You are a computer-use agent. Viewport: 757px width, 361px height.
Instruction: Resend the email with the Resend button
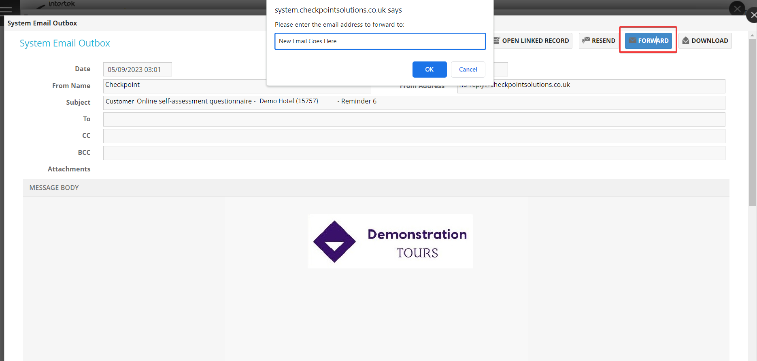point(598,41)
